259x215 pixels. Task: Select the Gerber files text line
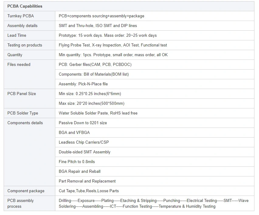pyautogui.click(x=95, y=64)
